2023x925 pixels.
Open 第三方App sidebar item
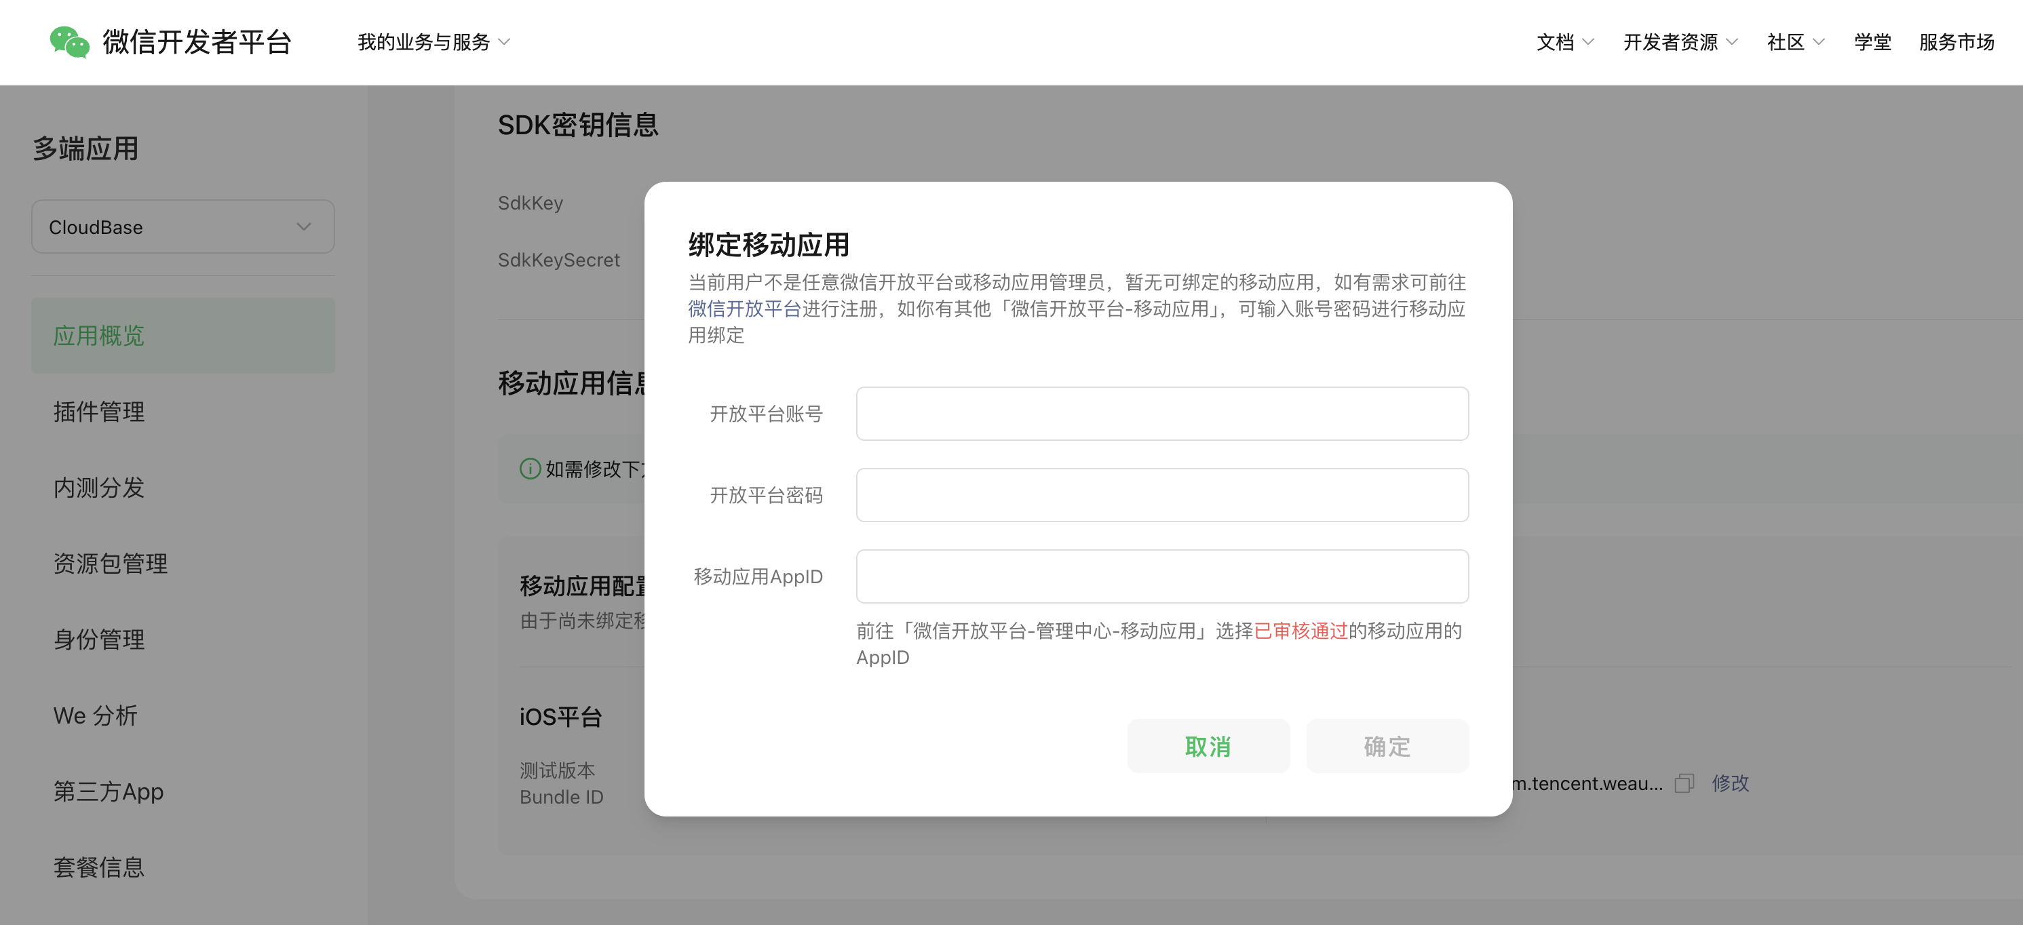click(x=183, y=791)
